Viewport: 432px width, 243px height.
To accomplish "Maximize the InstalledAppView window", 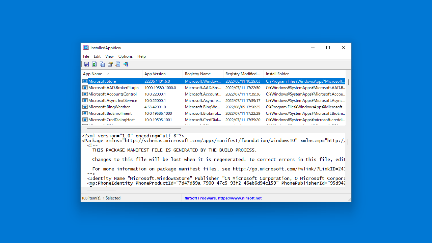I will 328,48.
